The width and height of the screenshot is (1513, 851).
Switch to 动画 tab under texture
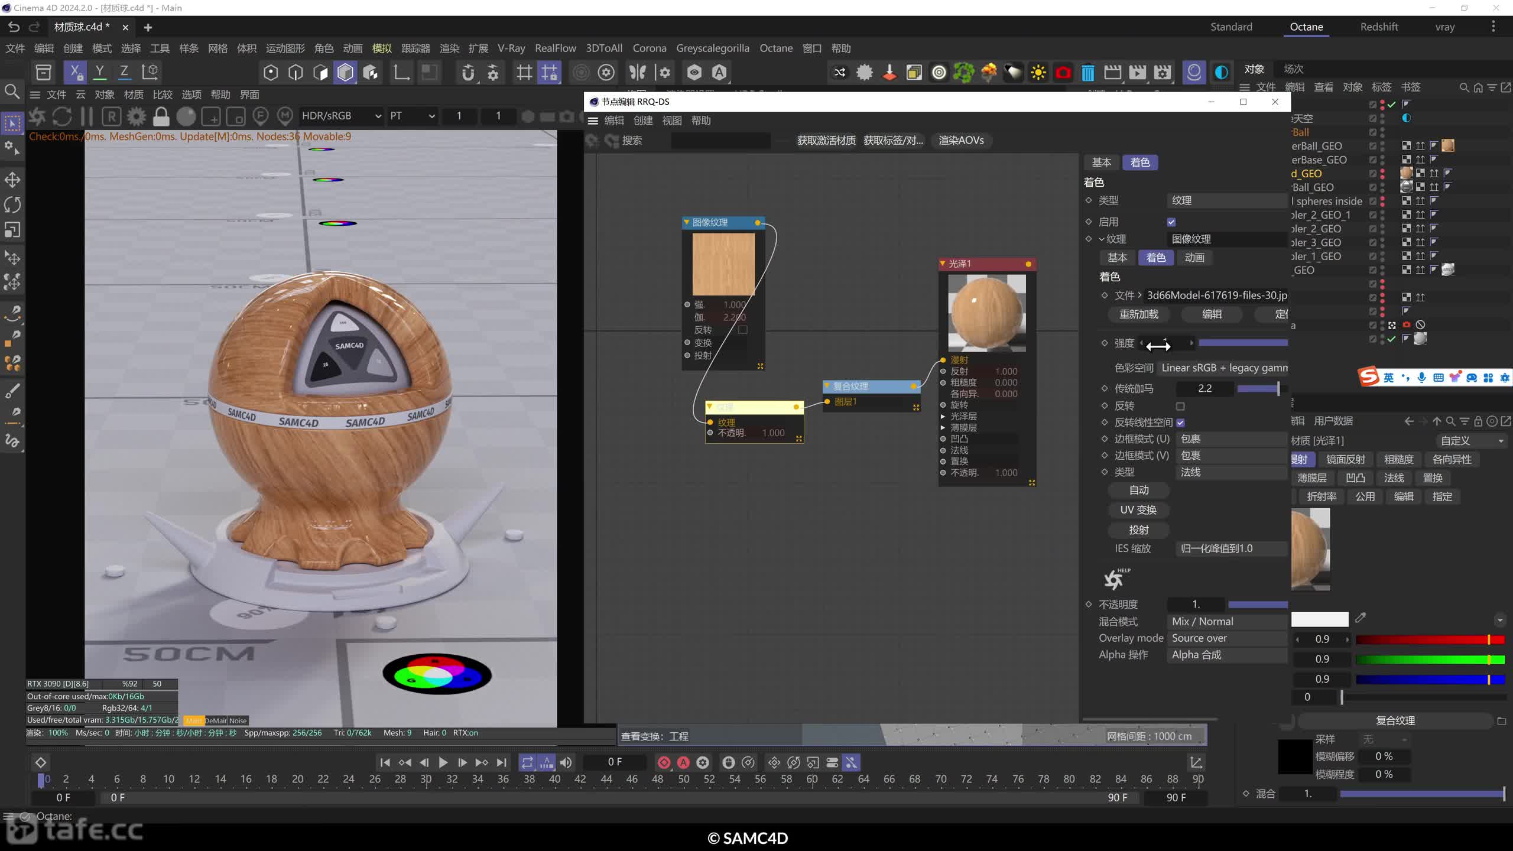[1194, 258]
